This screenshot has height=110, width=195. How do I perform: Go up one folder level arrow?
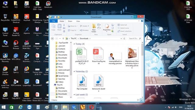point(63,38)
